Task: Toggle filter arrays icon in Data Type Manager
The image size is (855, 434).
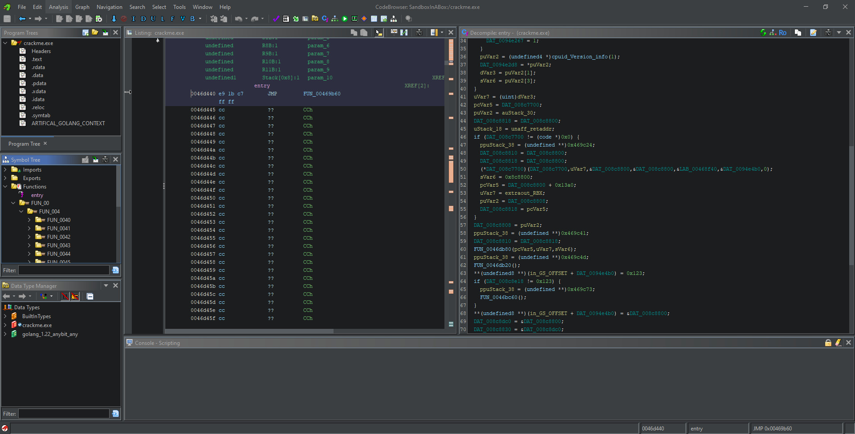Action: tap(65, 296)
